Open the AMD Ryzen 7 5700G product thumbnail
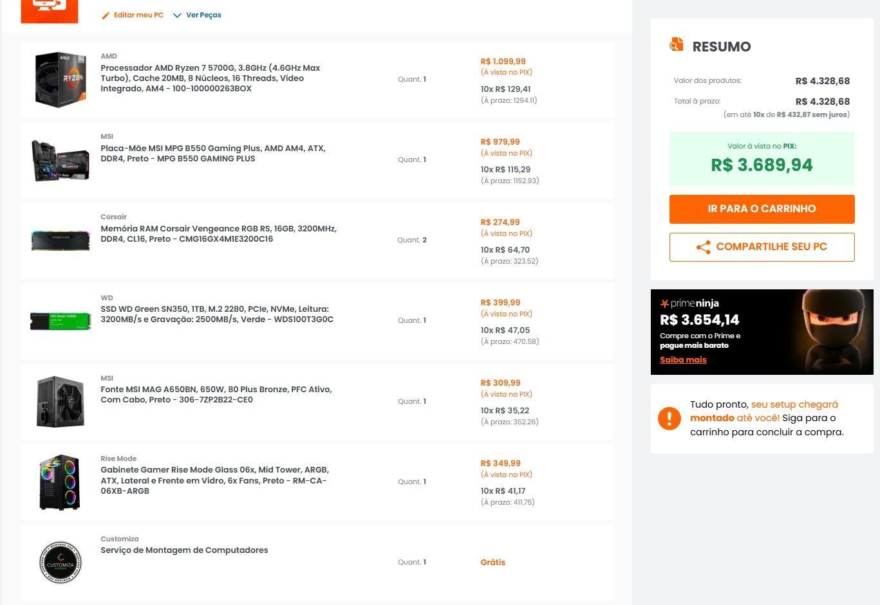Viewport: 880px width, 605px height. click(61, 80)
